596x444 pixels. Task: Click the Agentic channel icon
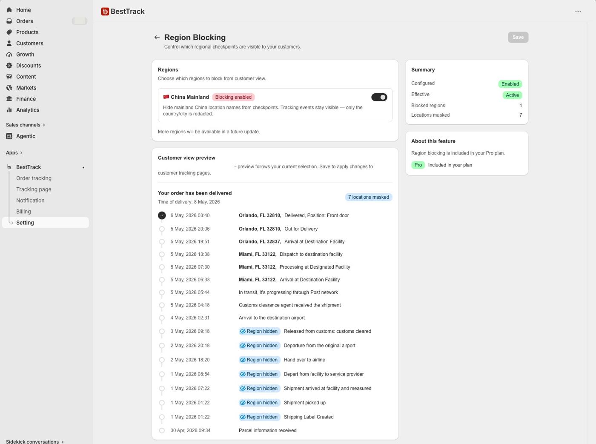coord(9,136)
